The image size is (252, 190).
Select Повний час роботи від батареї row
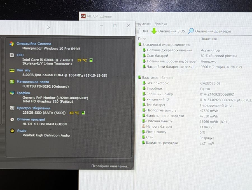(x=179, y=61)
